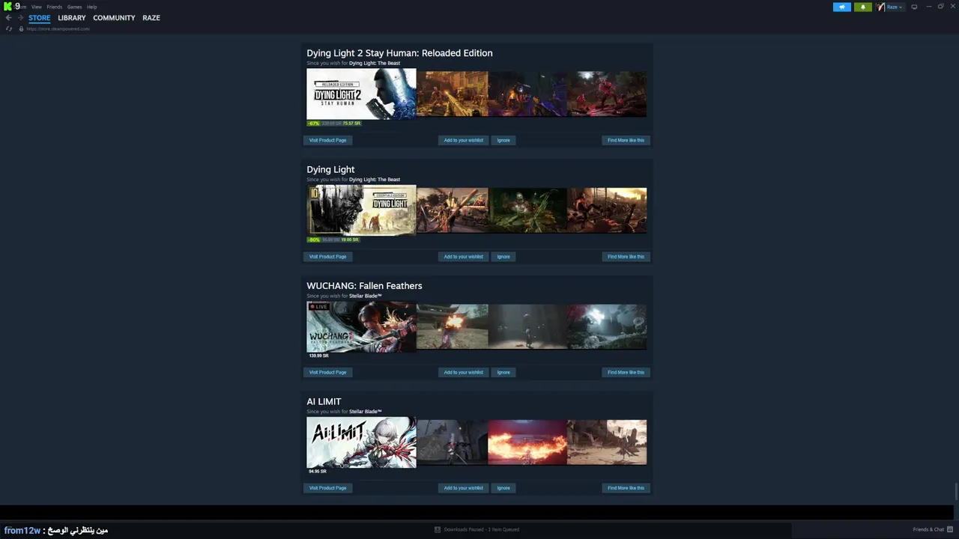Open middle screenshot of Dying Light
Viewport: 959px width, 539px height.
pyautogui.click(x=528, y=210)
